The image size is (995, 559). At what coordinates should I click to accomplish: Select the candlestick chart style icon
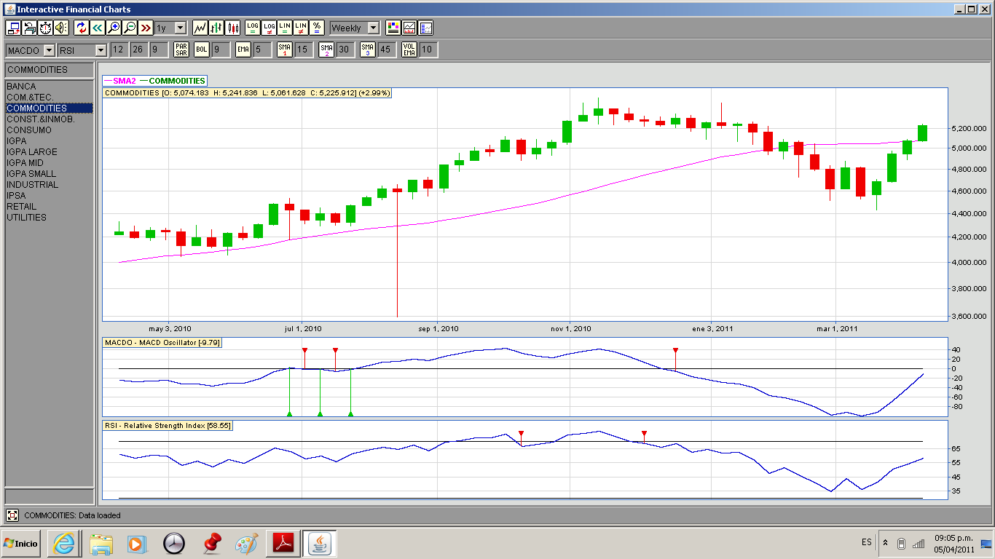tap(233, 28)
